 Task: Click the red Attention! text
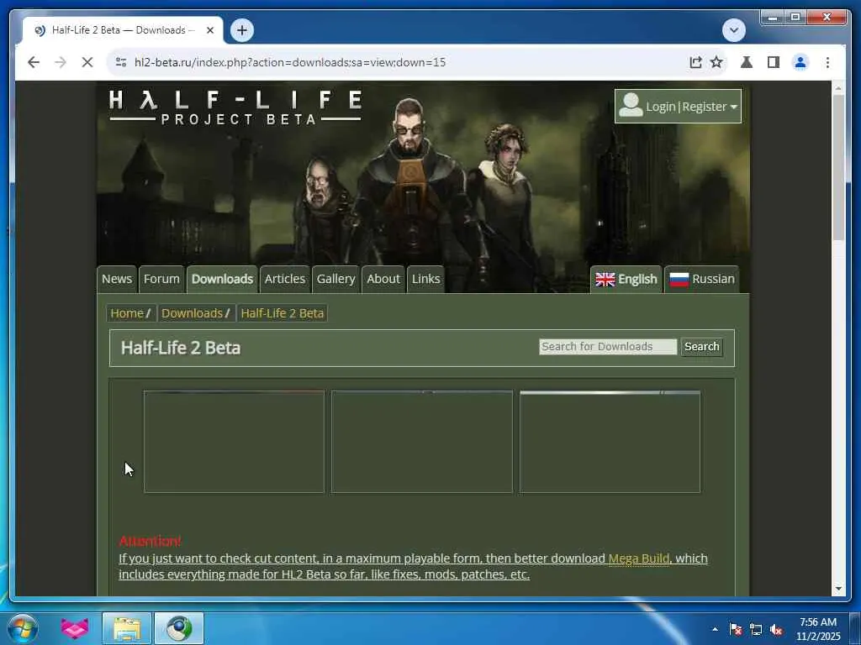pos(150,542)
